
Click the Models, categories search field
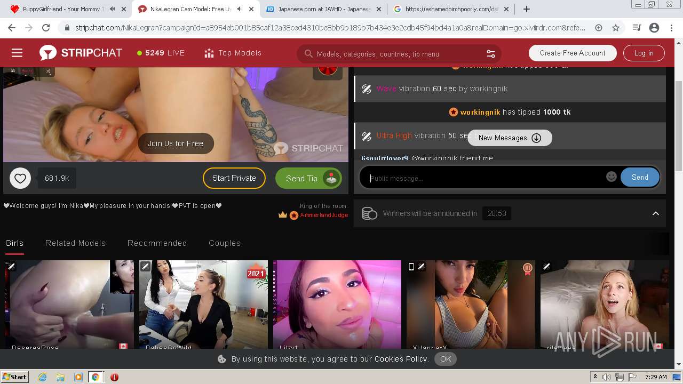coord(398,54)
